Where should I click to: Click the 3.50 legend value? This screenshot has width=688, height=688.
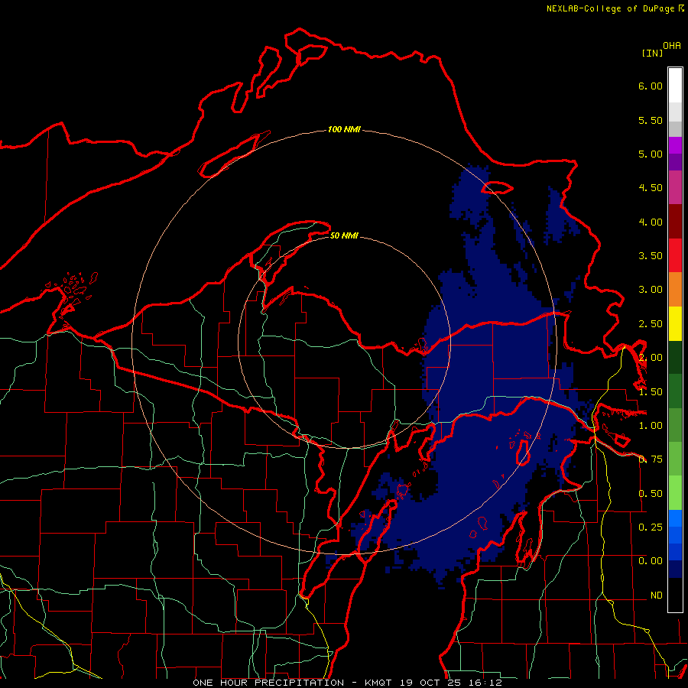651,256
